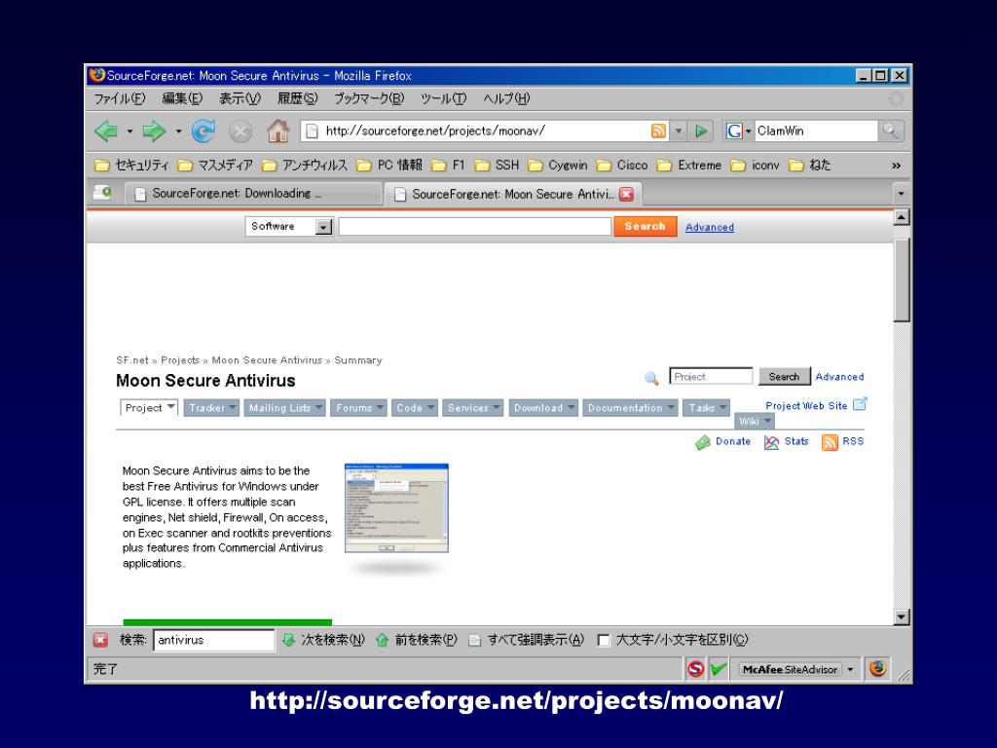Open the ヘルプ(H) menu
This screenshot has width=997, height=748.
(506, 98)
